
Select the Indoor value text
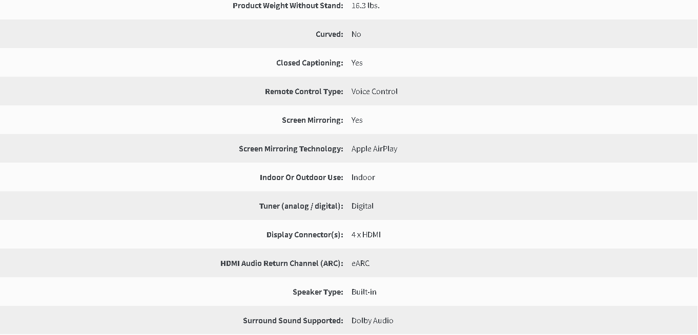click(x=363, y=177)
